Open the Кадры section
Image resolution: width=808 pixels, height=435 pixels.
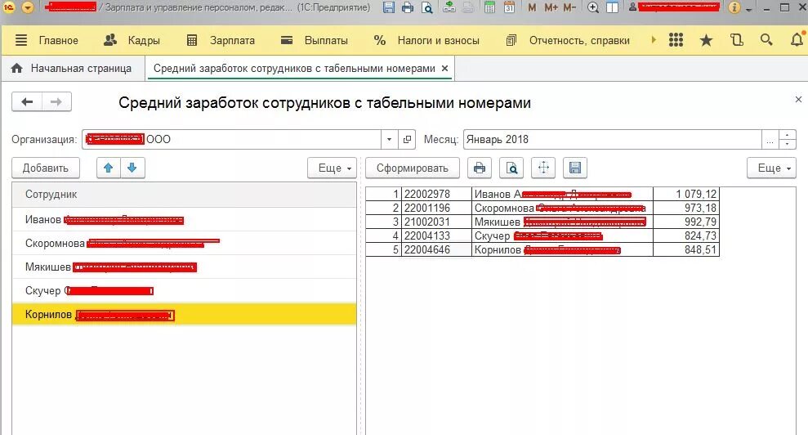pos(132,40)
